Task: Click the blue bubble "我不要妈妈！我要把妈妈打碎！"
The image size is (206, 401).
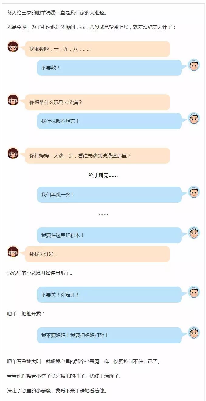Action: point(109,335)
